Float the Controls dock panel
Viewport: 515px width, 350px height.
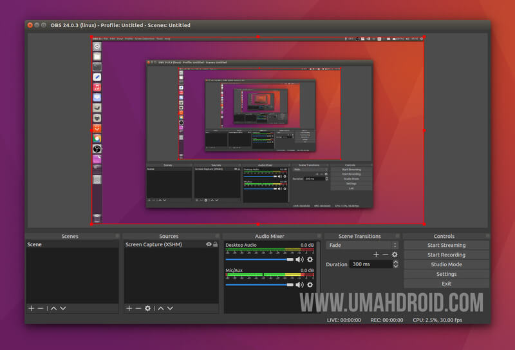coord(487,236)
